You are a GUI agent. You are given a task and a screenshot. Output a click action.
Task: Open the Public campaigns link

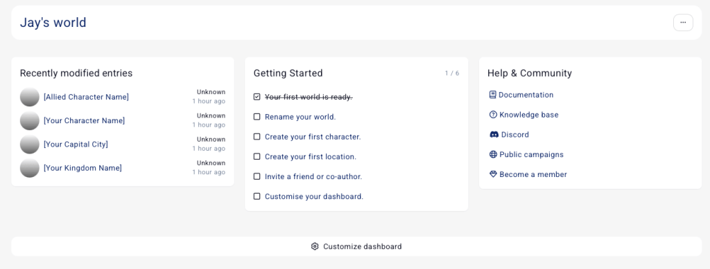pyautogui.click(x=532, y=154)
